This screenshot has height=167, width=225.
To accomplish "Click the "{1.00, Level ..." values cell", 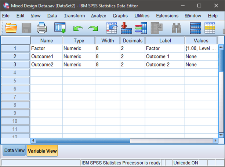I will pyautogui.click(x=201, y=48).
